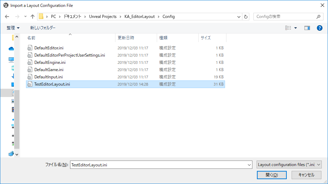This screenshot has width=328, height=184.
Task: Select the file name DefaultEngine.ini
Action: 50,62
